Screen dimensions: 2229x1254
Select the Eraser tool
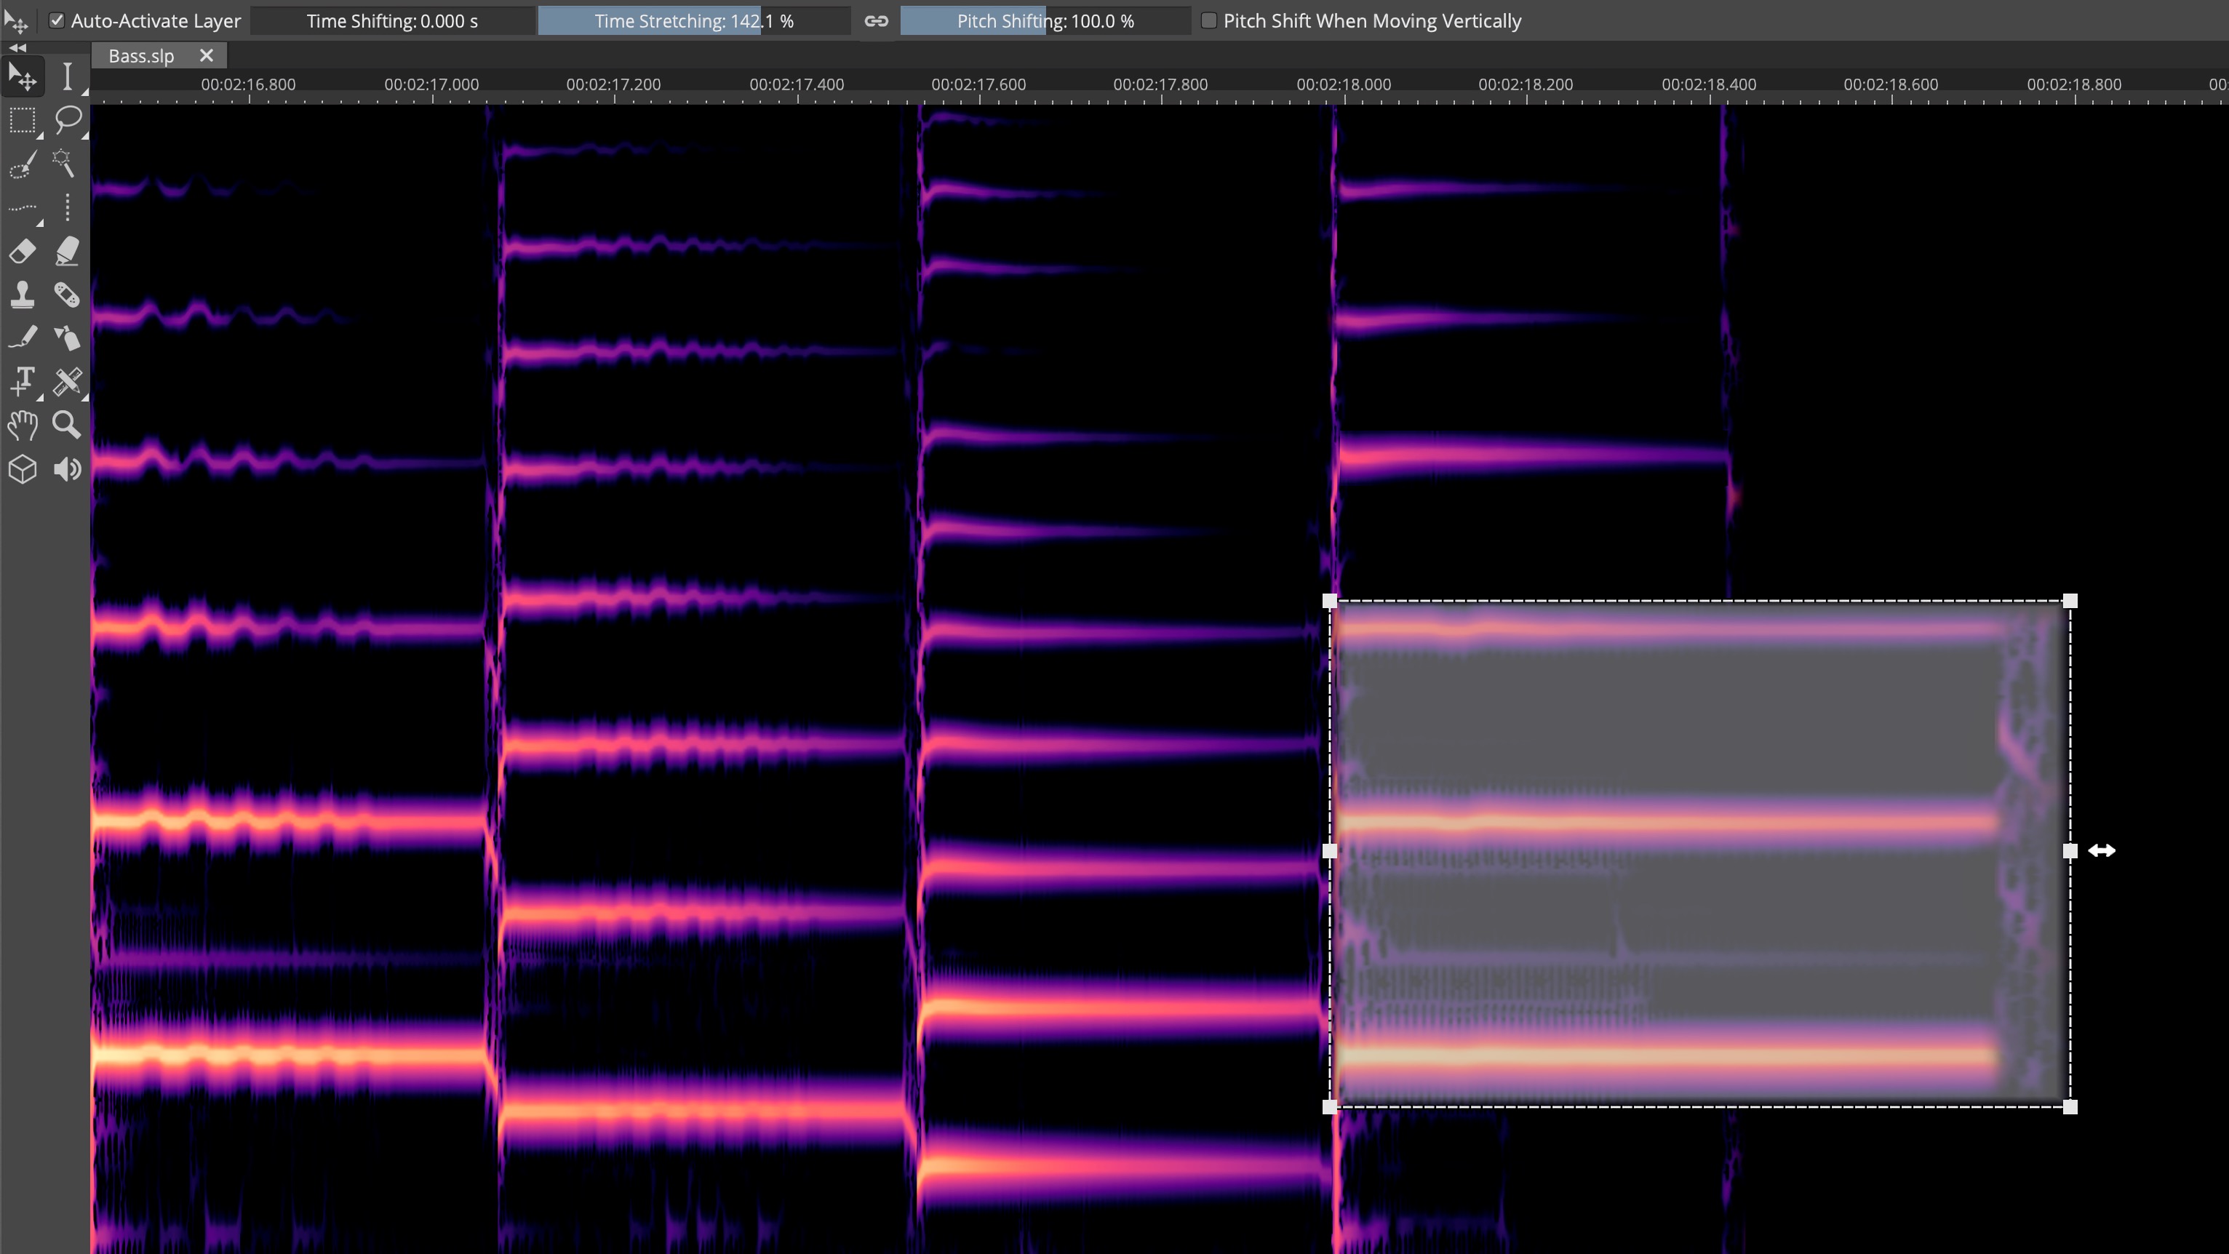coord(23,251)
